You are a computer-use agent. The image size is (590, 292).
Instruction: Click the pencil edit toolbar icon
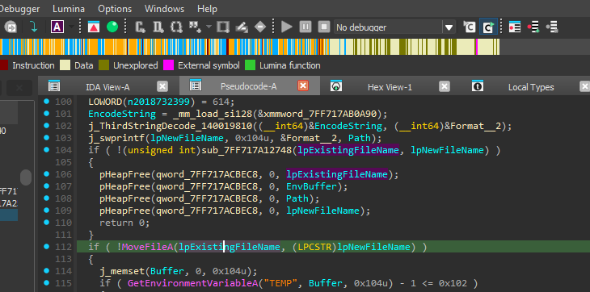click(241, 27)
